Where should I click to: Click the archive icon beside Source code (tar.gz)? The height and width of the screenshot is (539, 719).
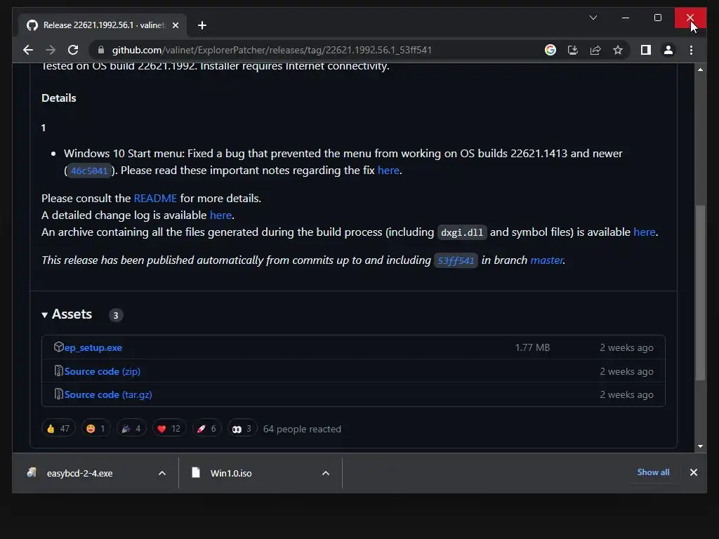point(59,394)
